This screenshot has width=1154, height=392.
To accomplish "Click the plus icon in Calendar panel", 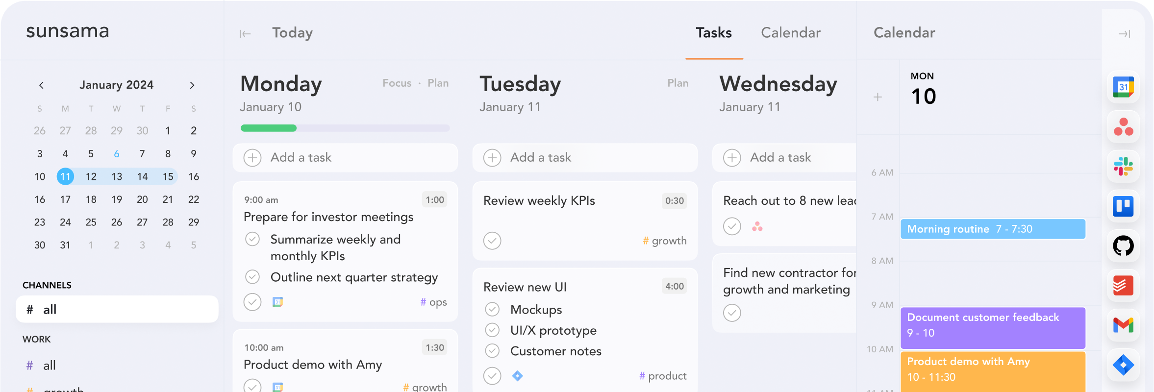I will coord(878,97).
